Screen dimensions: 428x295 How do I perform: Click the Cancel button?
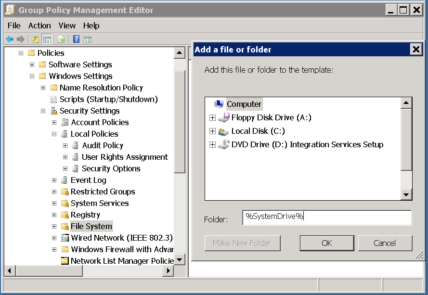click(x=385, y=243)
